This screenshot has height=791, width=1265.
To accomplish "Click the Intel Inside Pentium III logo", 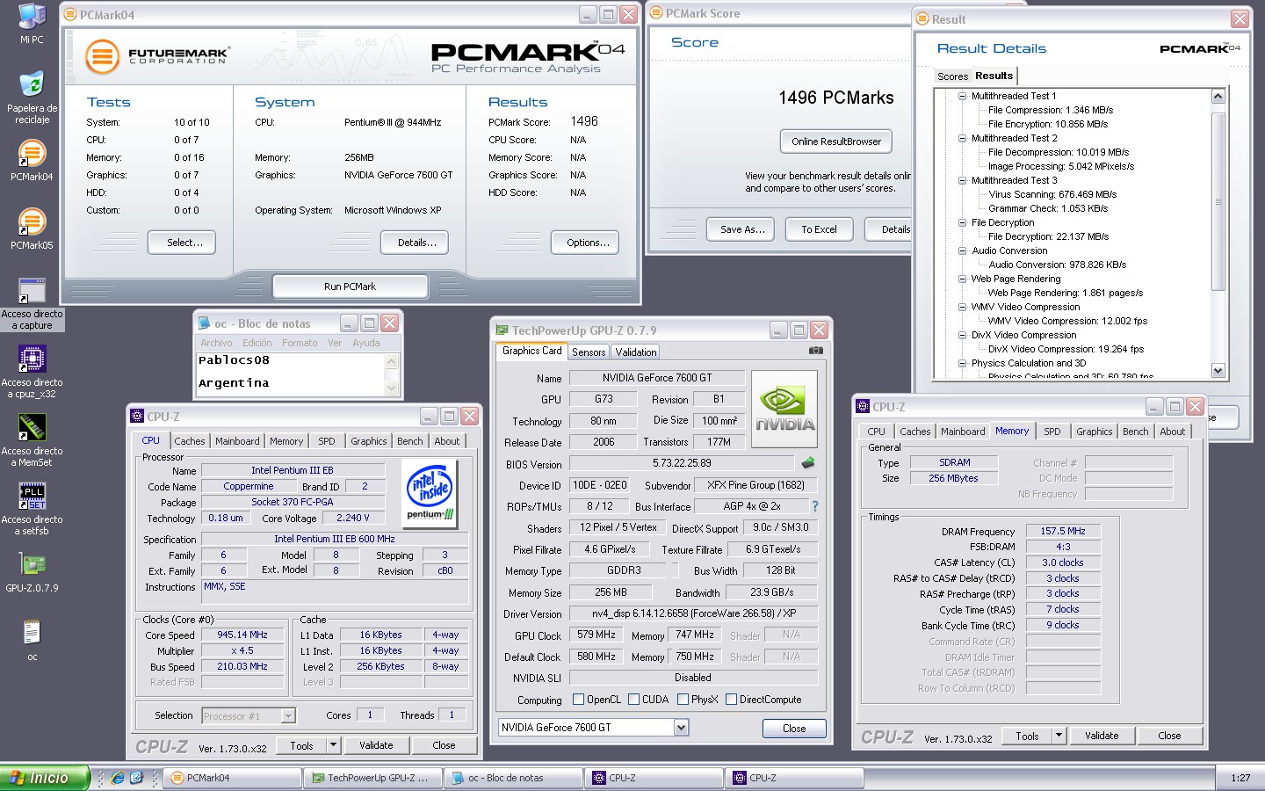I will [430, 495].
